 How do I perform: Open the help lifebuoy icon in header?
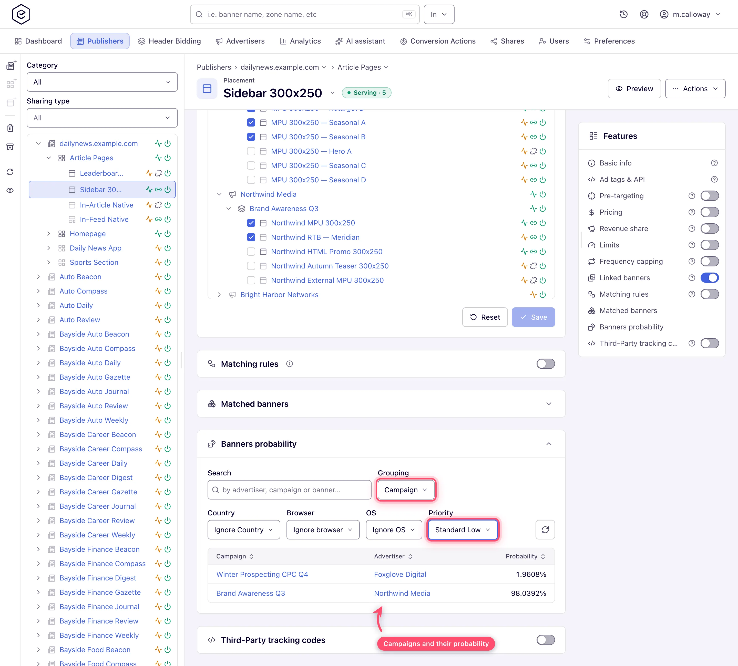pos(644,14)
